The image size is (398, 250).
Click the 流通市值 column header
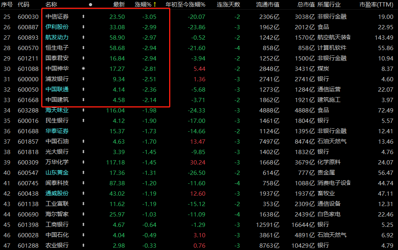click(x=267, y=5)
